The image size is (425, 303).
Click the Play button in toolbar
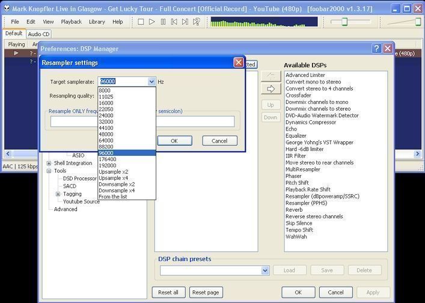(x=151, y=22)
